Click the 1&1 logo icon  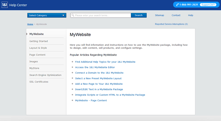pos(4,5)
